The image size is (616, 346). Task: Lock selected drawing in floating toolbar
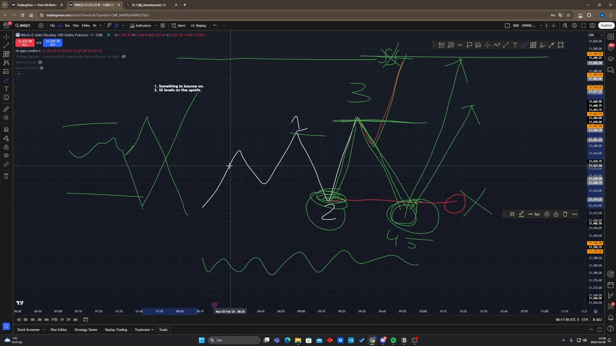pyautogui.click(x=556, y=214)
